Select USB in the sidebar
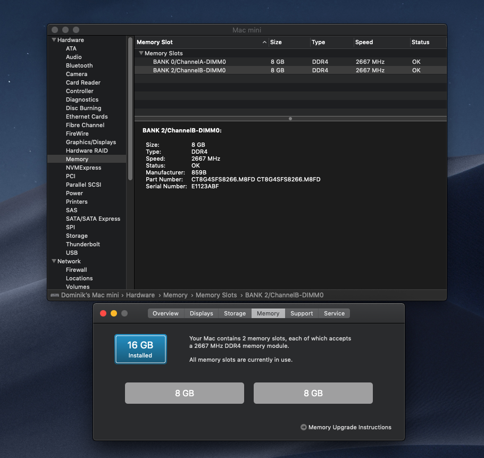 tap(72, 253)
